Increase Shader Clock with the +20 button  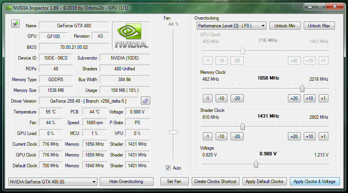point(294,136)
